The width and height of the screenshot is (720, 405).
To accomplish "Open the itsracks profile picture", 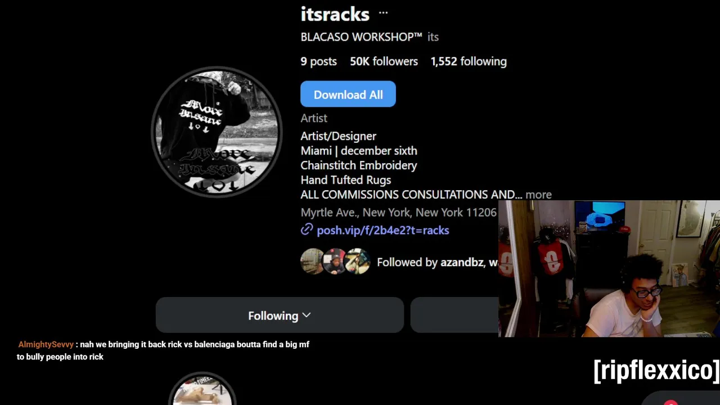I will click(217, 132).
